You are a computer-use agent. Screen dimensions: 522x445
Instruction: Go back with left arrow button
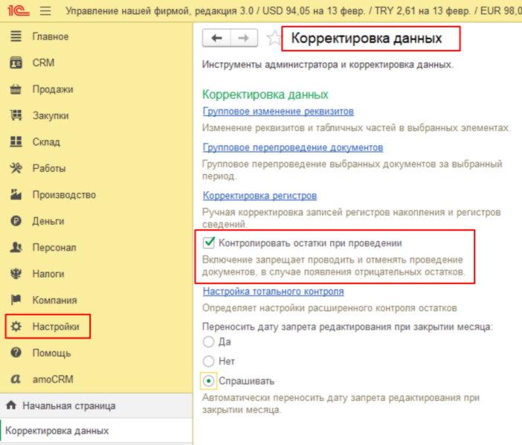point(216,38)
